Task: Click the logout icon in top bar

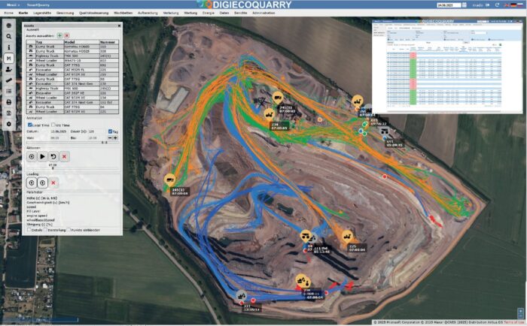Action: click(488, 5)
